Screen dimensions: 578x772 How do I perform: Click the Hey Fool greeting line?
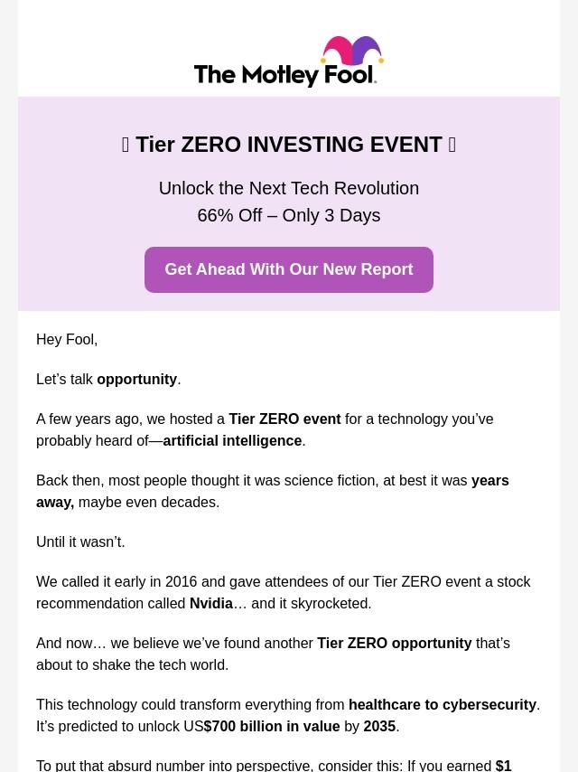67,340
